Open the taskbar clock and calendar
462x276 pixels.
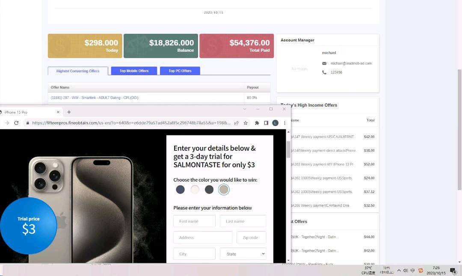tap(436, 270)
